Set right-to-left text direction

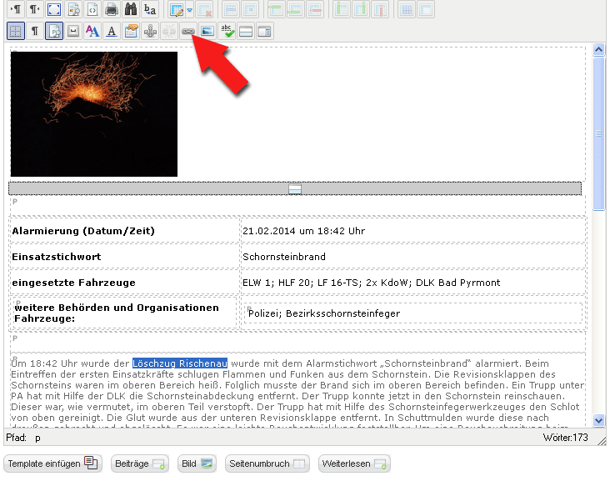click(35, 9)
